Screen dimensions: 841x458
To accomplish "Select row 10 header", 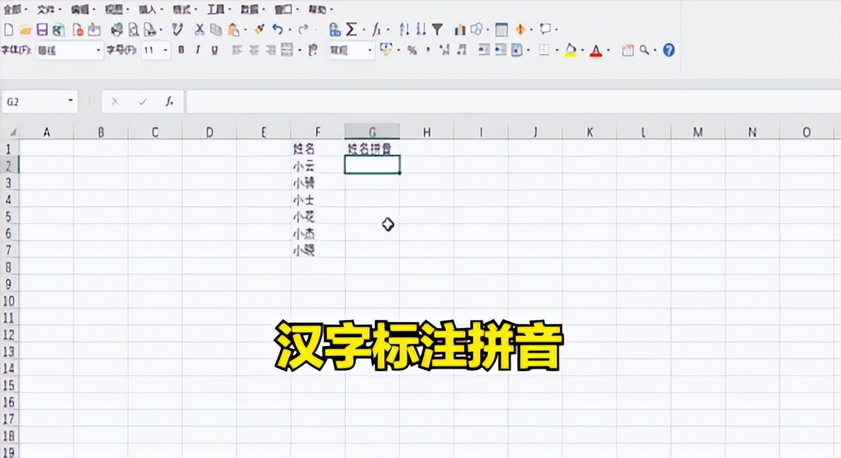I will (x=9, y=301).
